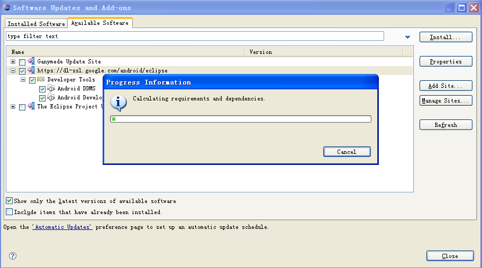482x268 pixels.
Task: Collapse the dl-ssl.google.com site node
Action: 13,71
